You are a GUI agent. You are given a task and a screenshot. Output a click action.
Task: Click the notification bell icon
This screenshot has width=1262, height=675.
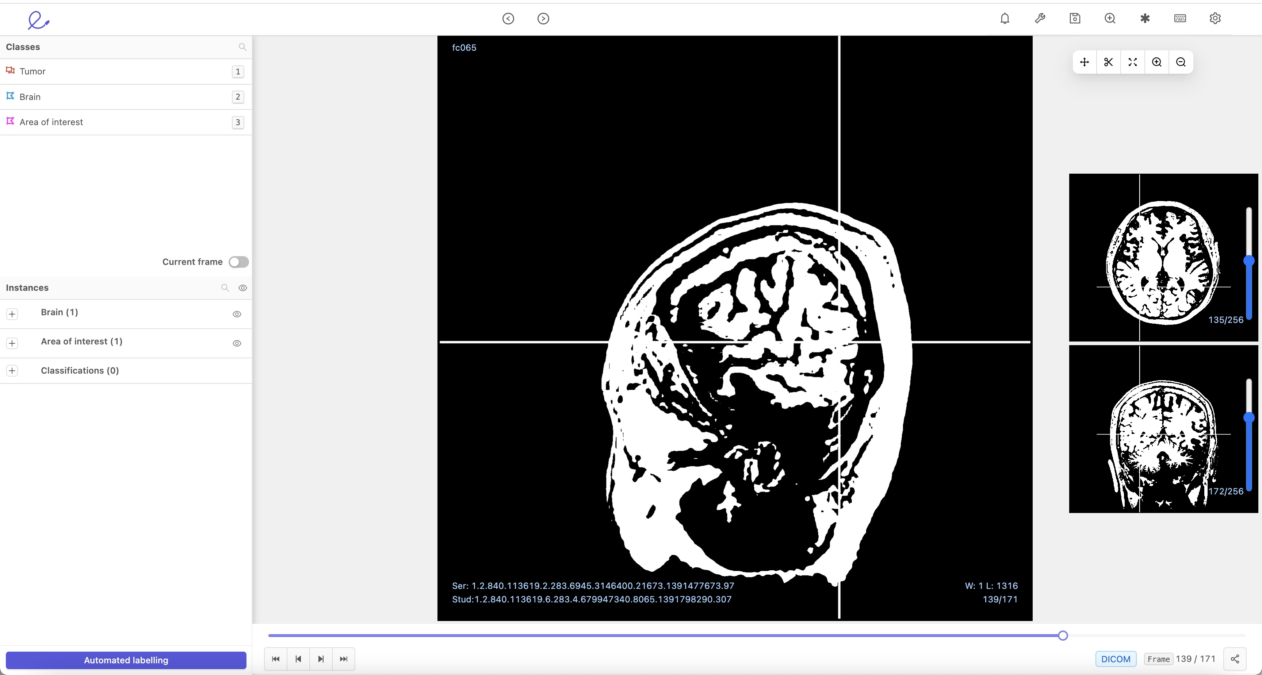(x=1005, y=19)
